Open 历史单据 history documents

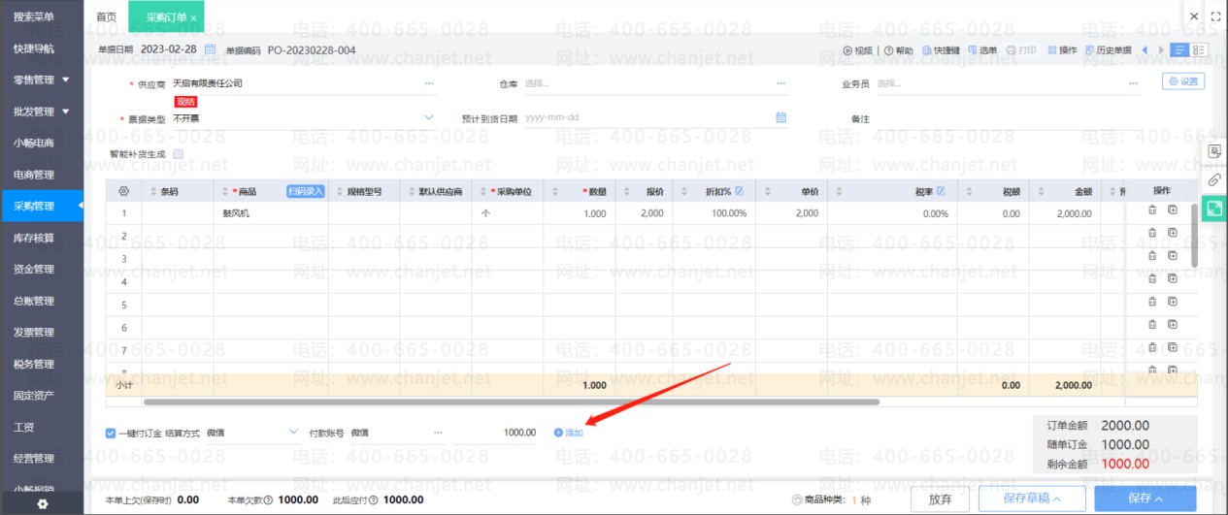click(1109, 50)
